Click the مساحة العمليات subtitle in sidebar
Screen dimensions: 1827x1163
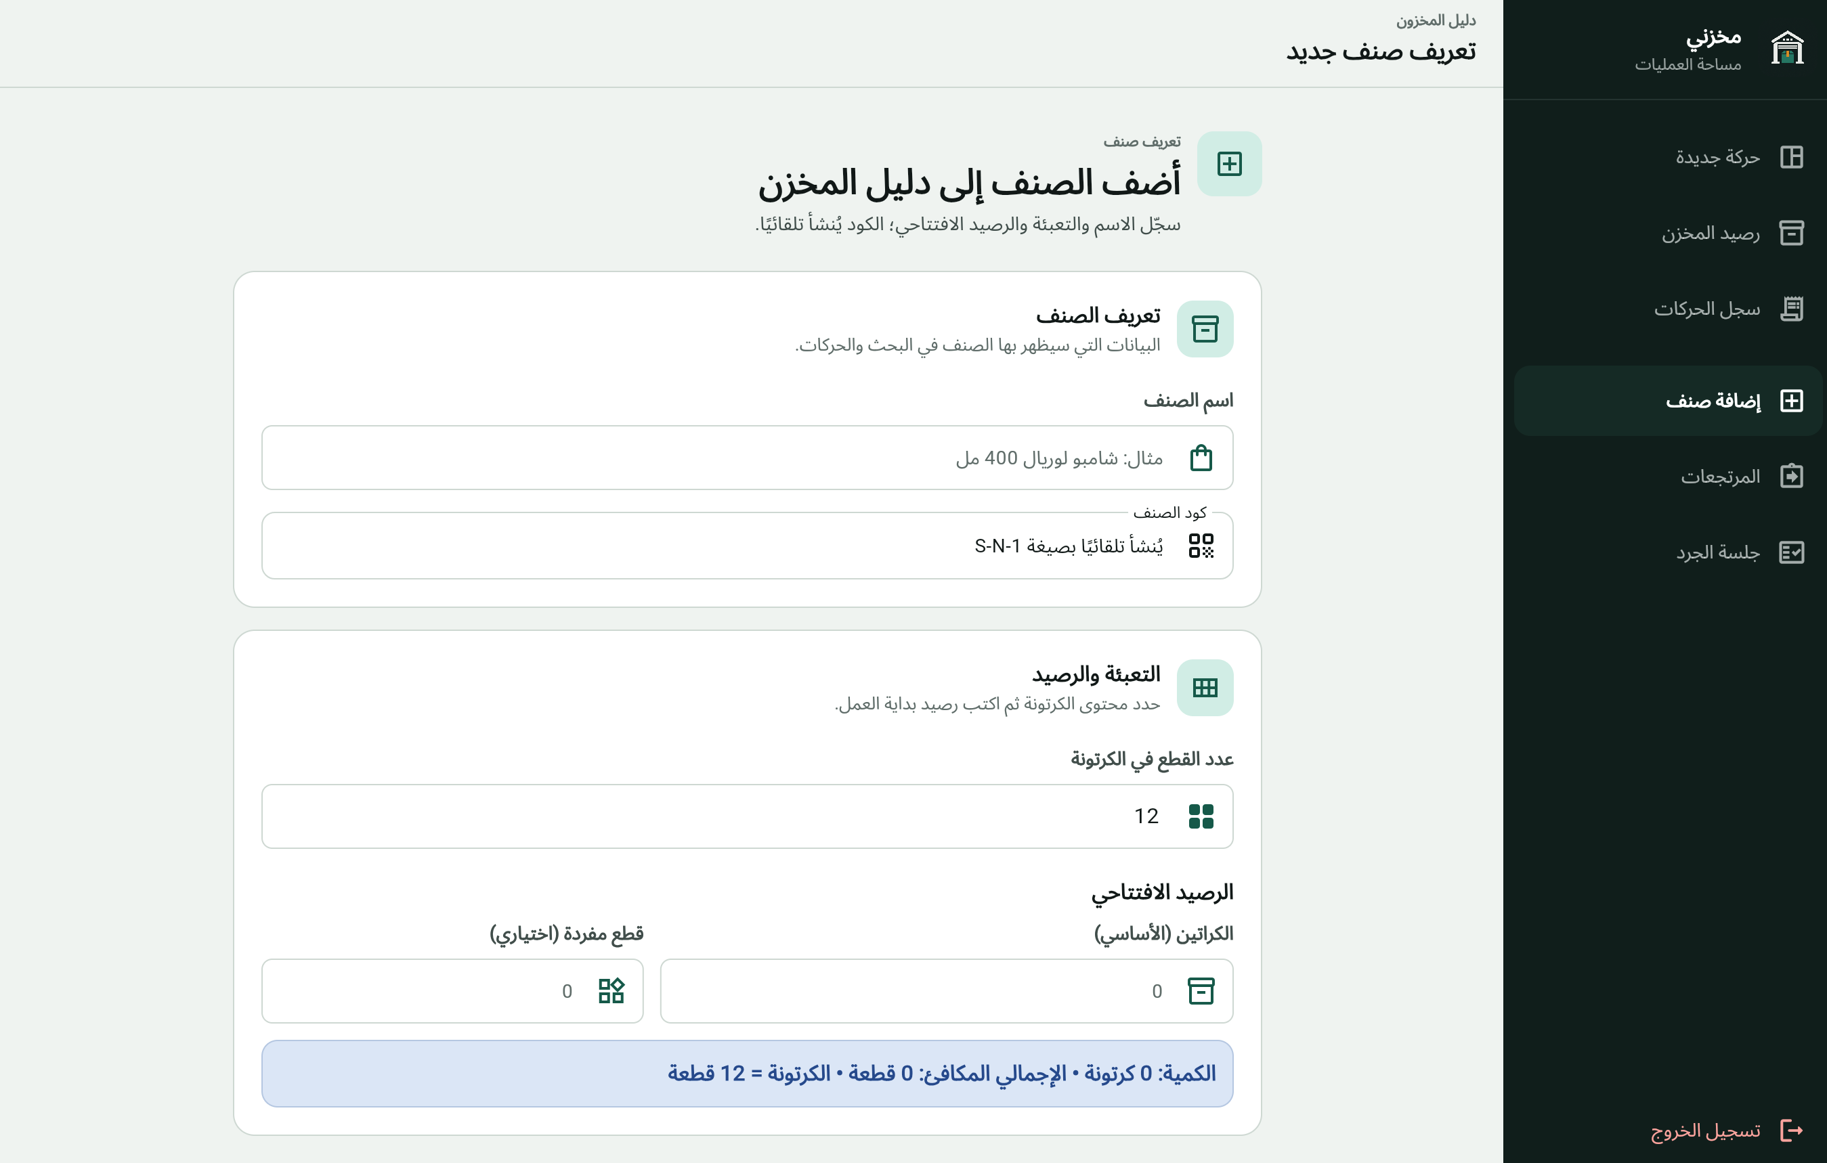[x=1688, y=64]
